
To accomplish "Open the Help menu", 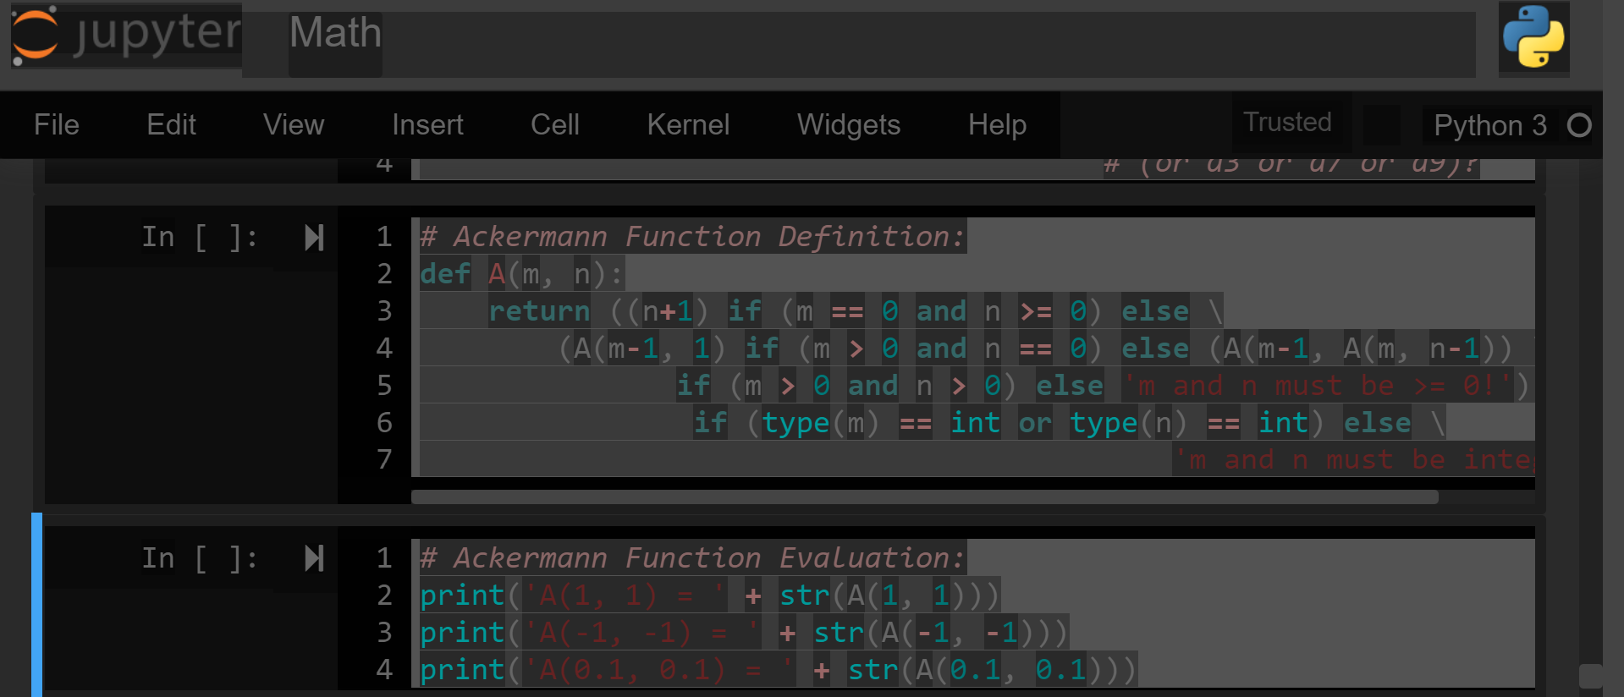I will tap(997, 125).
